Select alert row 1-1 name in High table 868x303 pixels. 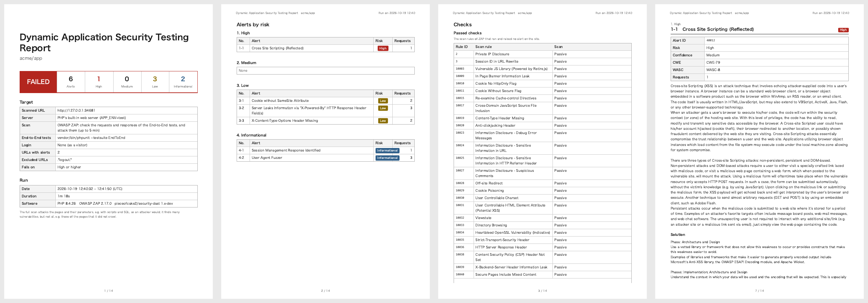tap(278, 48)
